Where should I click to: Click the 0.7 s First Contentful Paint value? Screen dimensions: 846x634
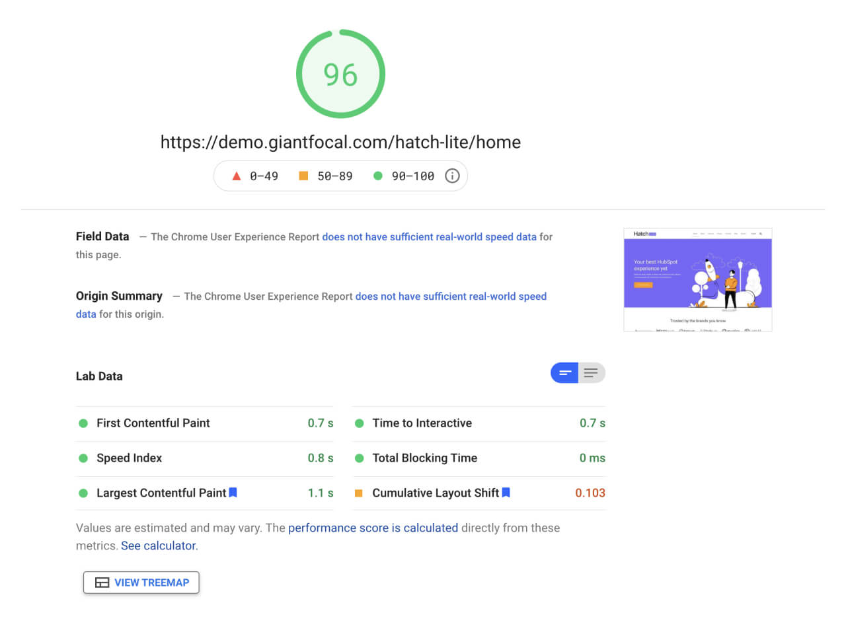pos(321,423)
